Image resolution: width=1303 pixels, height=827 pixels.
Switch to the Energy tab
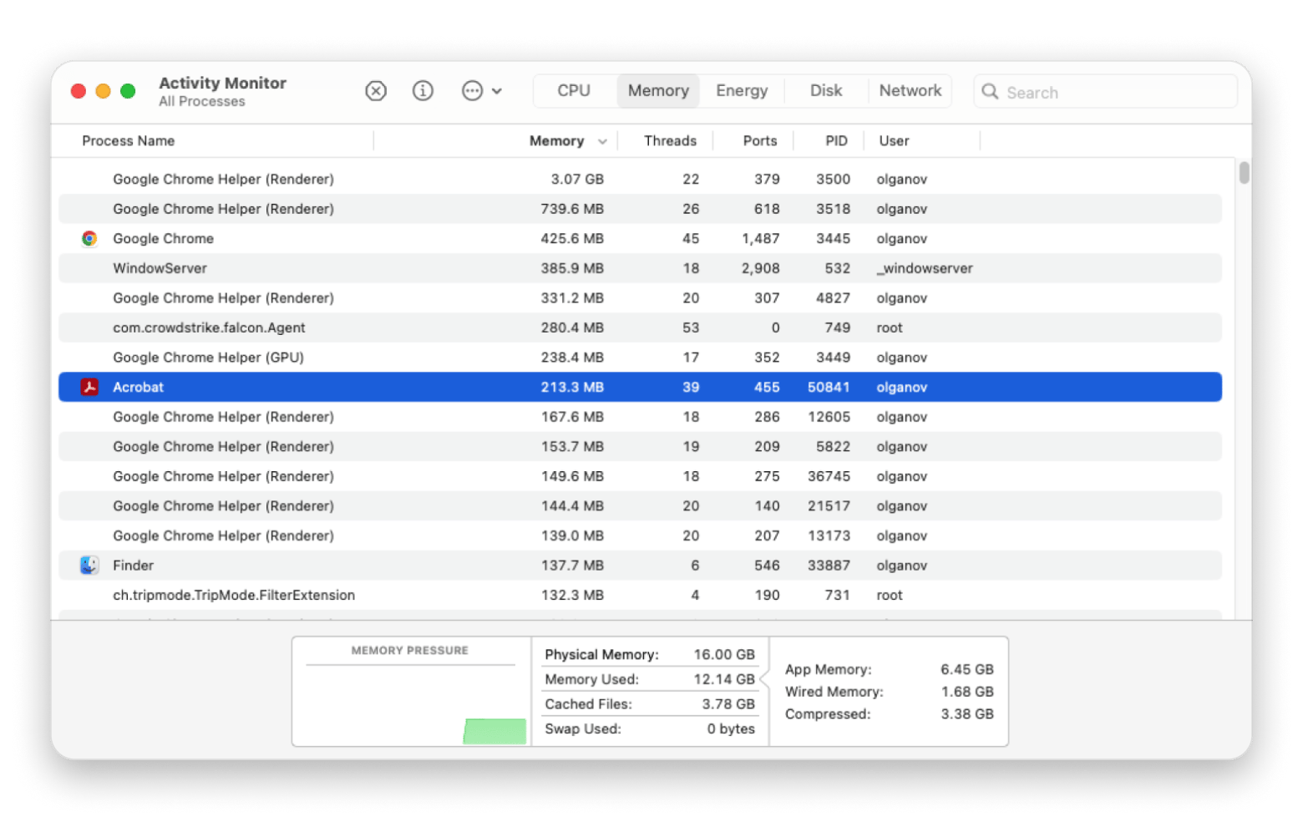(741, 91)
